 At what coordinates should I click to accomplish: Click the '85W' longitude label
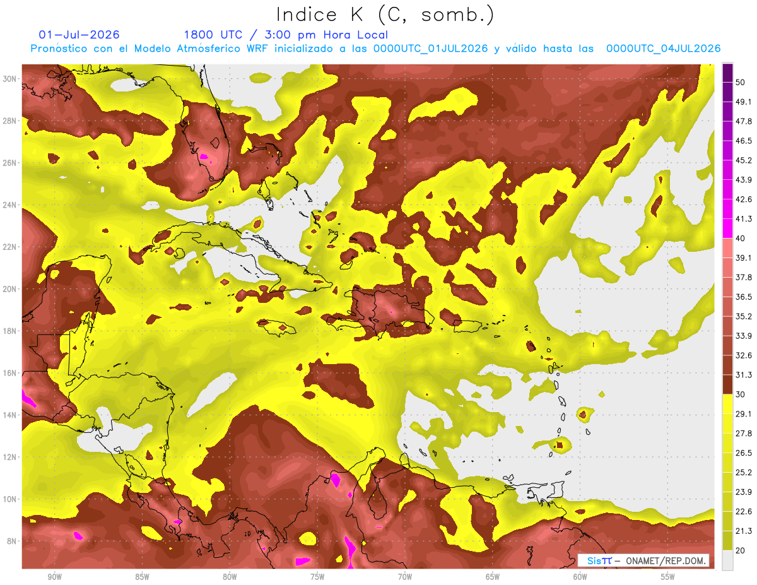pyautogui.click(x=142, y=577)
